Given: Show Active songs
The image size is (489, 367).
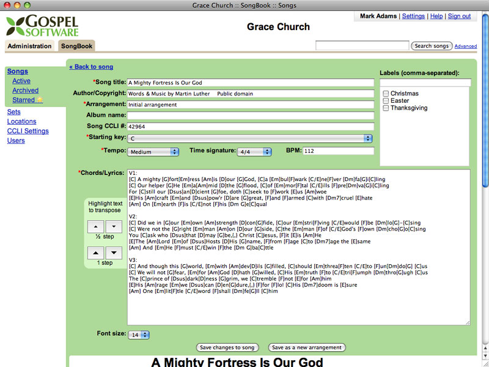Looking at the screenshot, I should (21, 81).
